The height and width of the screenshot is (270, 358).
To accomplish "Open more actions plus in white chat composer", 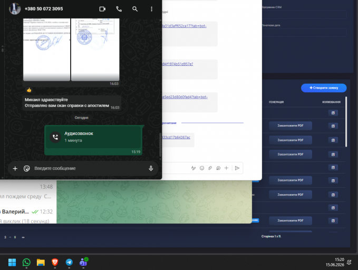I will pos(226,168).
